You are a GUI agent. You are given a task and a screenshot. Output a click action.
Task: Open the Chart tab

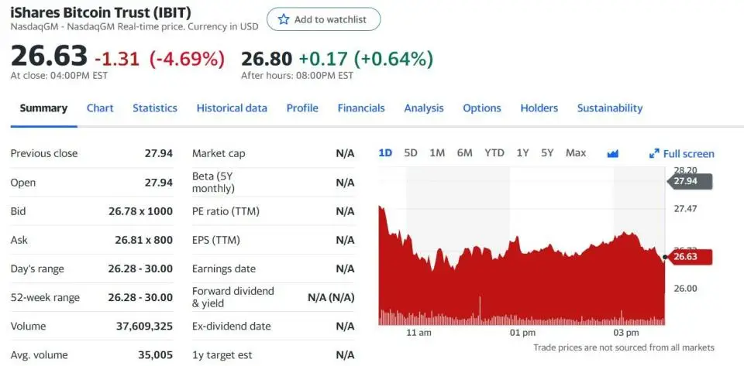[x=100, y=108]
